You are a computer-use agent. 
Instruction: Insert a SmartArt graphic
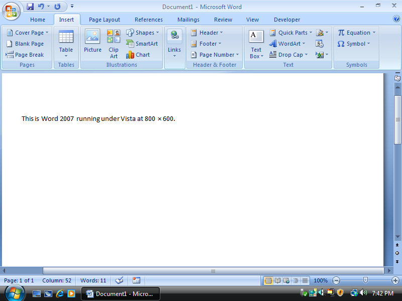tap(142, 44)
